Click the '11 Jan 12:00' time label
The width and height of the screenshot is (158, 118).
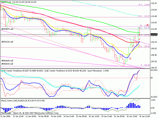coord(18,116)
